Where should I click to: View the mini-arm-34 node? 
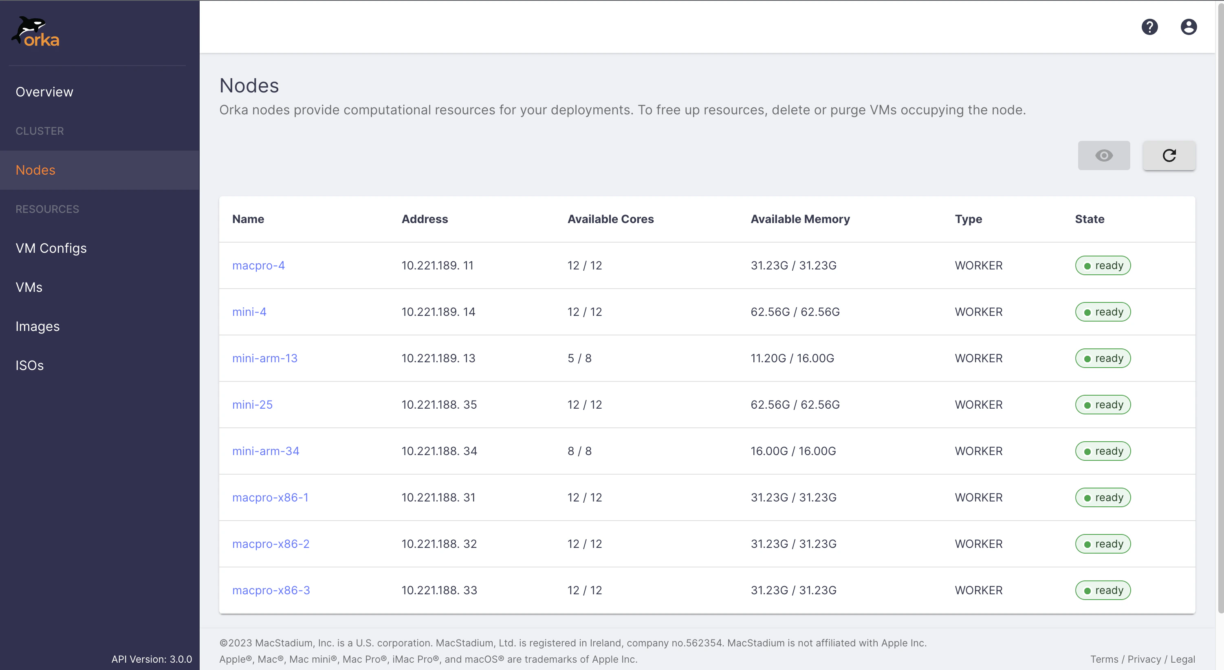[x=266, y=451]
